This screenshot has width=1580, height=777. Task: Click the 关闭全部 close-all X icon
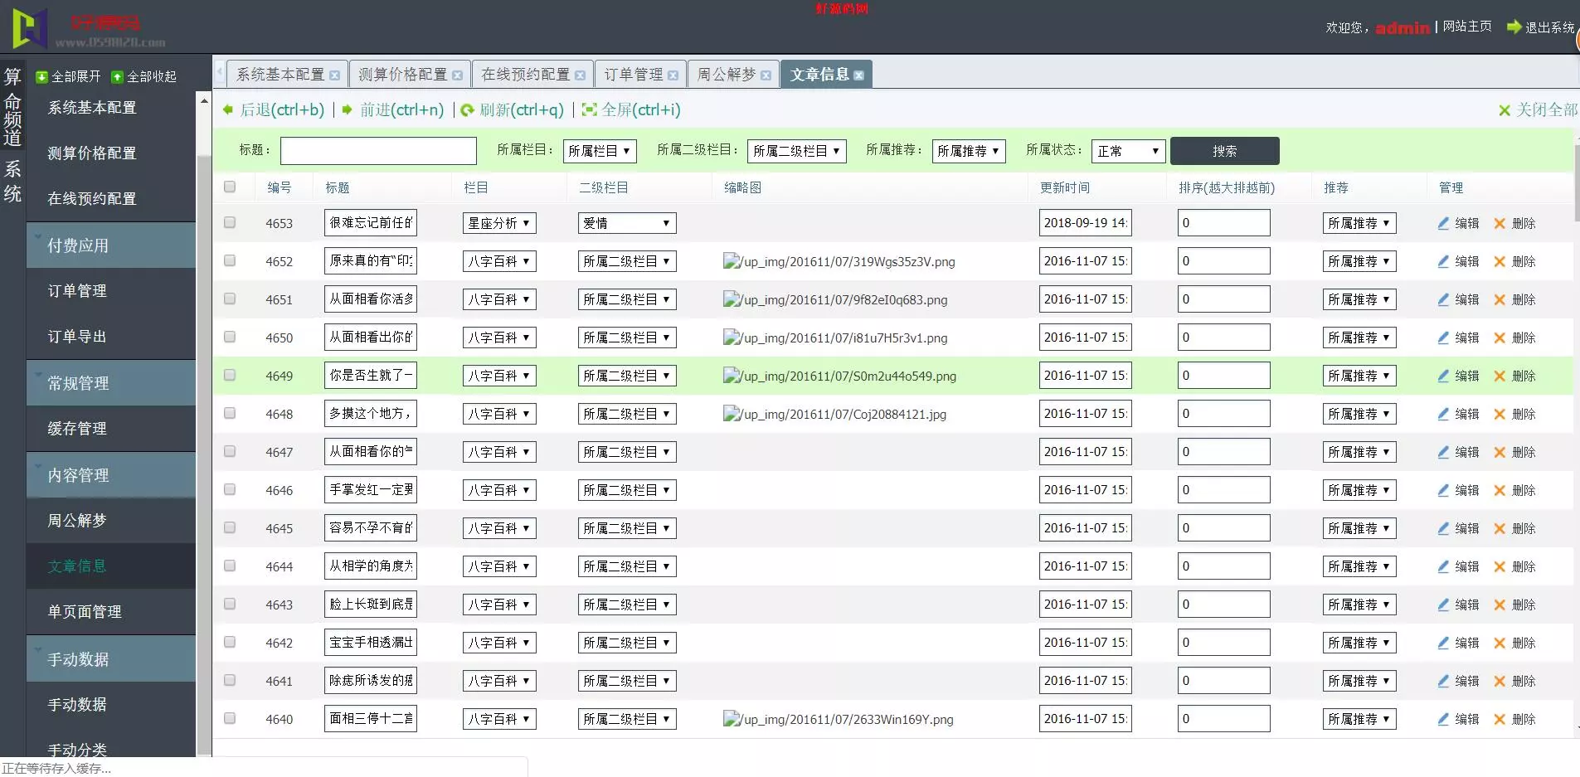[x=1505, y=110]
